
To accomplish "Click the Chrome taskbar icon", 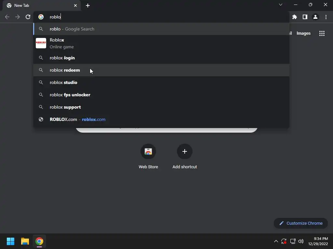I will coord(39,241).
